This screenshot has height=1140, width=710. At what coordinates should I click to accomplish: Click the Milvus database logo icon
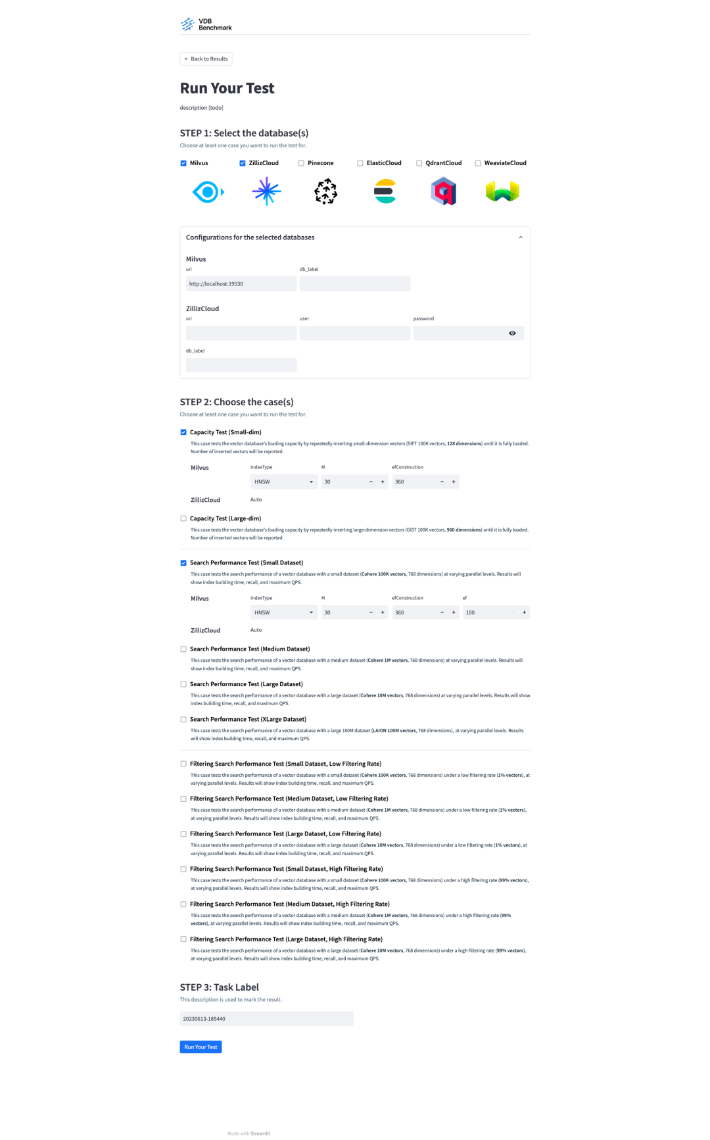[208, 192]
